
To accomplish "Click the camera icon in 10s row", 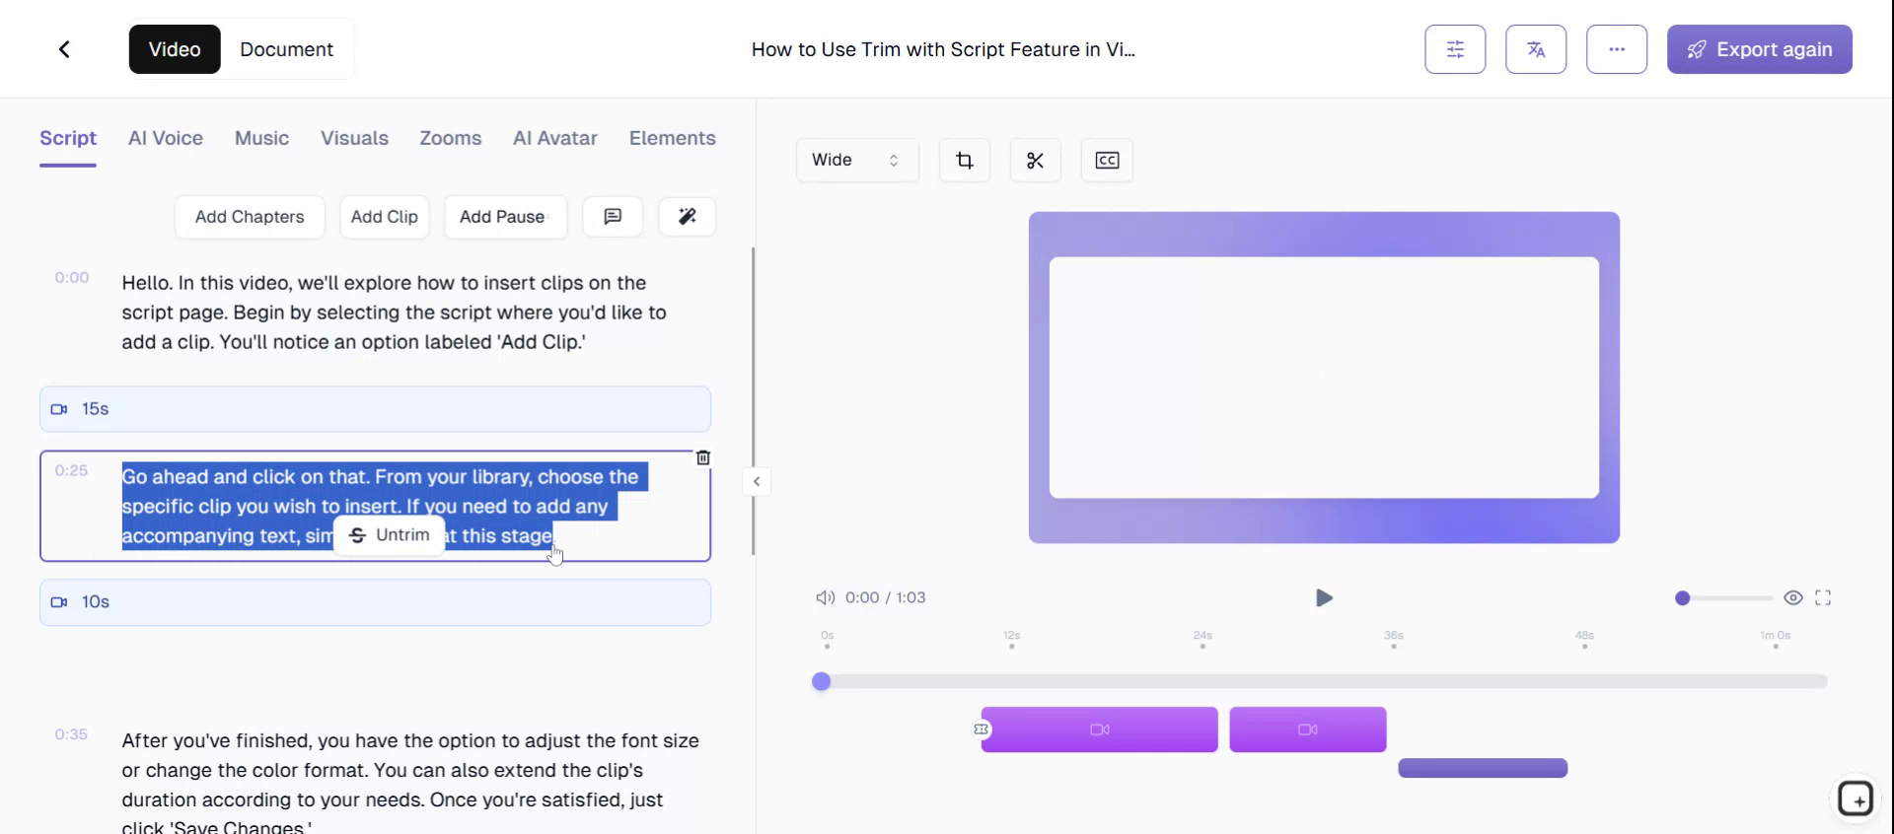I will pos(59,602).
